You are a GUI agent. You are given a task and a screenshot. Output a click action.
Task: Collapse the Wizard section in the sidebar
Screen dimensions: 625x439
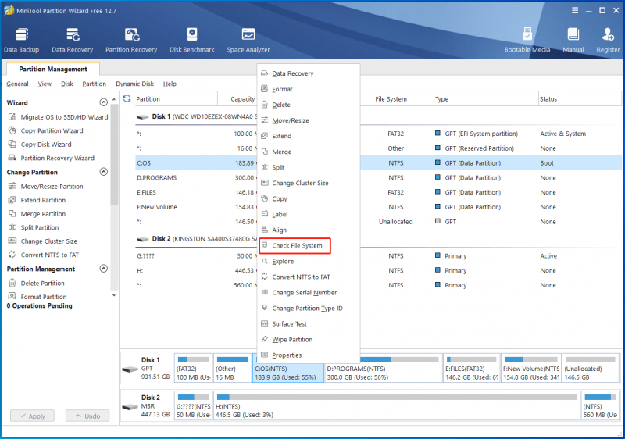(104, 102)
